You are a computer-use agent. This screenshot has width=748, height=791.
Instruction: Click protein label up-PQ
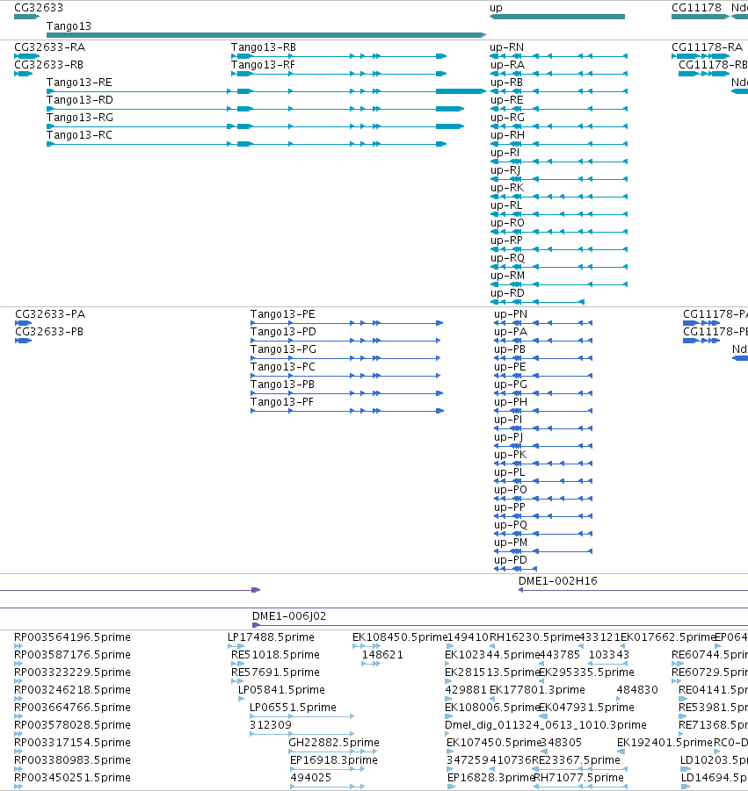(x=511, y=525)
